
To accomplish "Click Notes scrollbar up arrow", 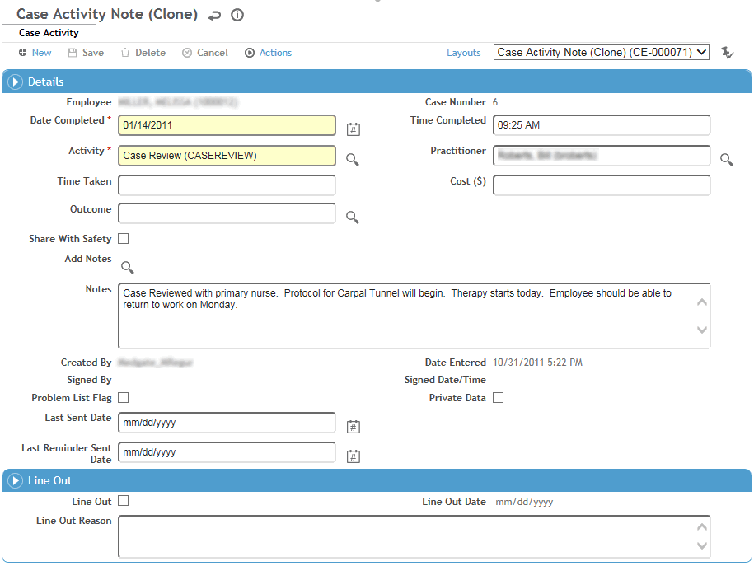I will (x=702, y=302).
